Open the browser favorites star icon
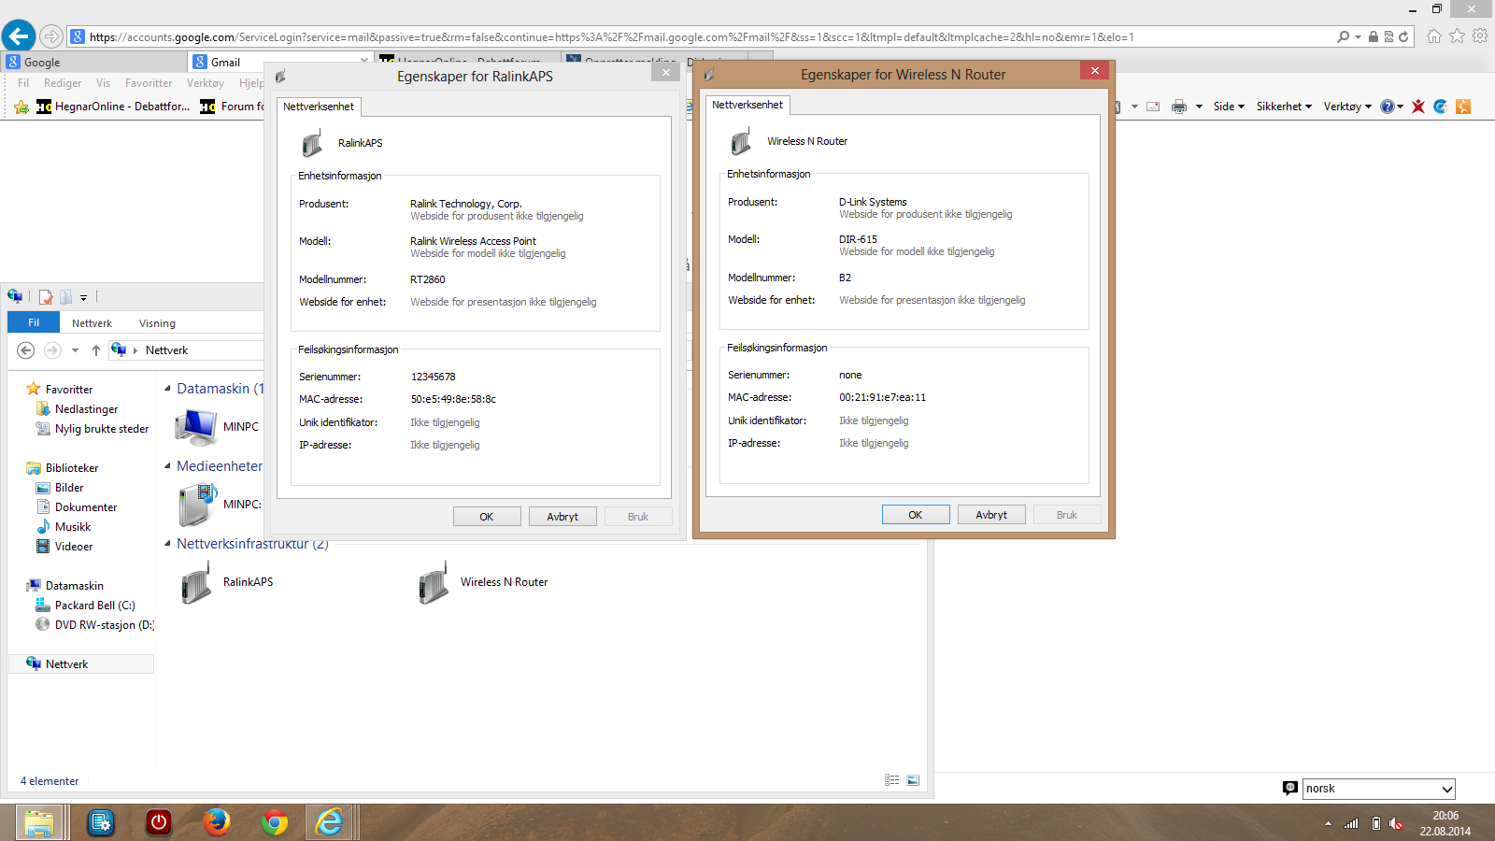Screen dimensions: 1495x841 (1457, 36)
